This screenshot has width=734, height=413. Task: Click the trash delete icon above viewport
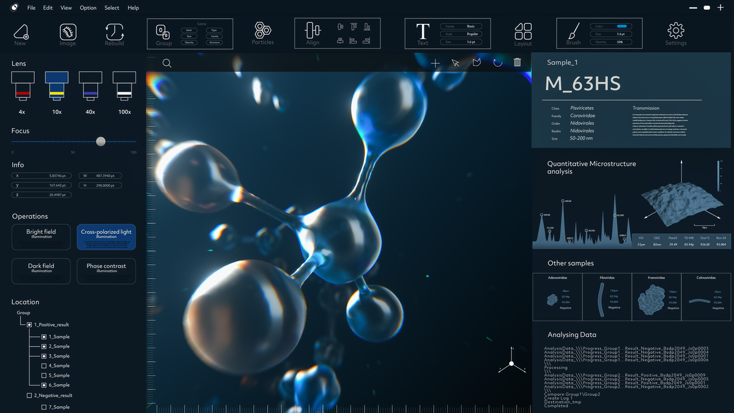[x=517, y=62]
